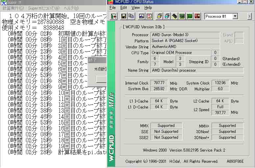Click the MMX Supported field

(x=166, y=126)
